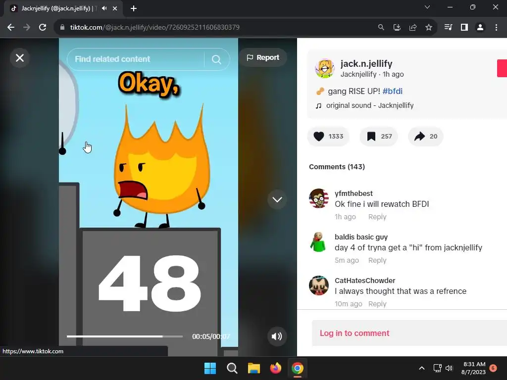
Task: Reload the page
Action: [x=43, y=28]
